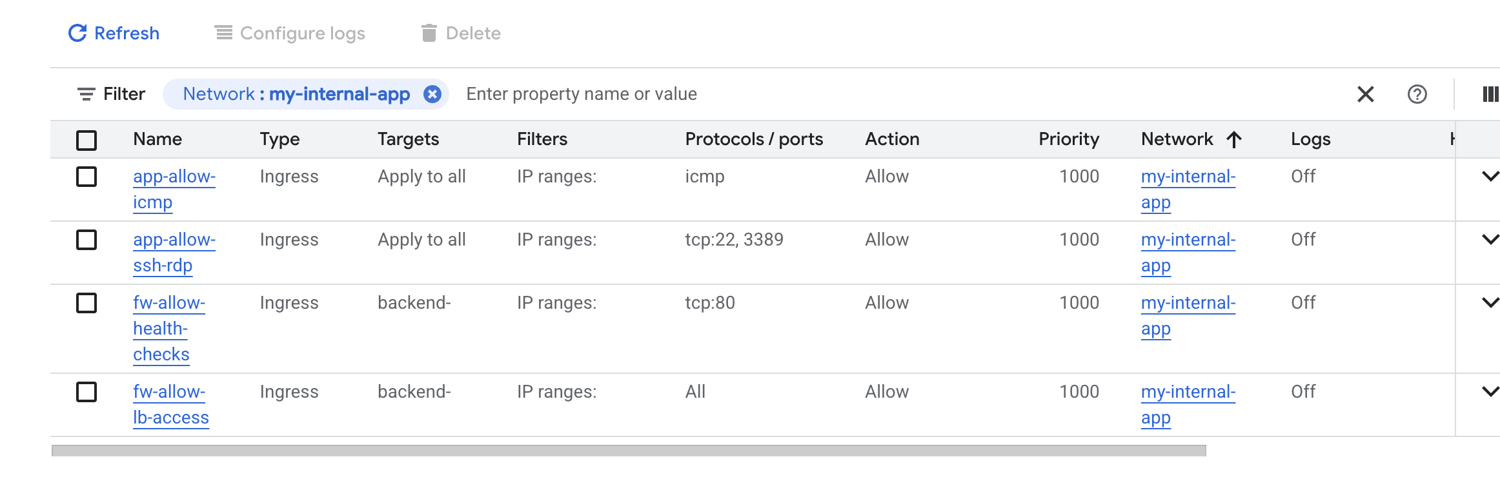Click the Configure logs icon
The width and height of the screenshot is (1500, 477).
[x=223, y=33]
